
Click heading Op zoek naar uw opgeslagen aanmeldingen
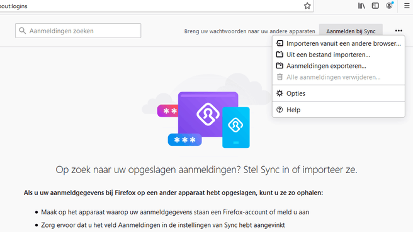pos(206,169)
